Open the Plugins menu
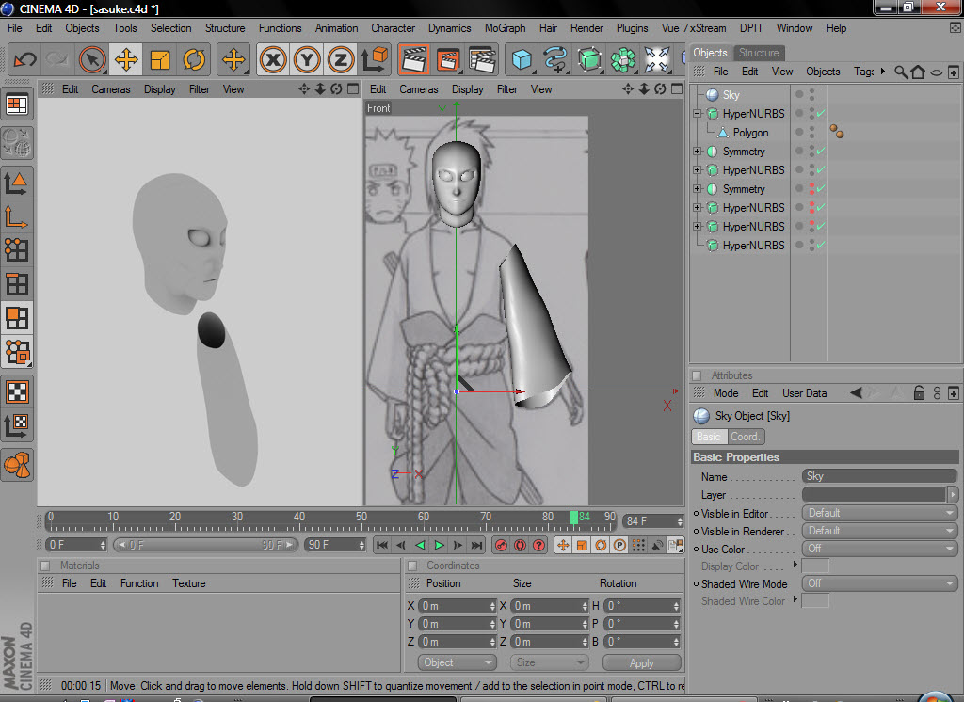The width and height of the screenshot is (964, 702). tap(632, 28)
